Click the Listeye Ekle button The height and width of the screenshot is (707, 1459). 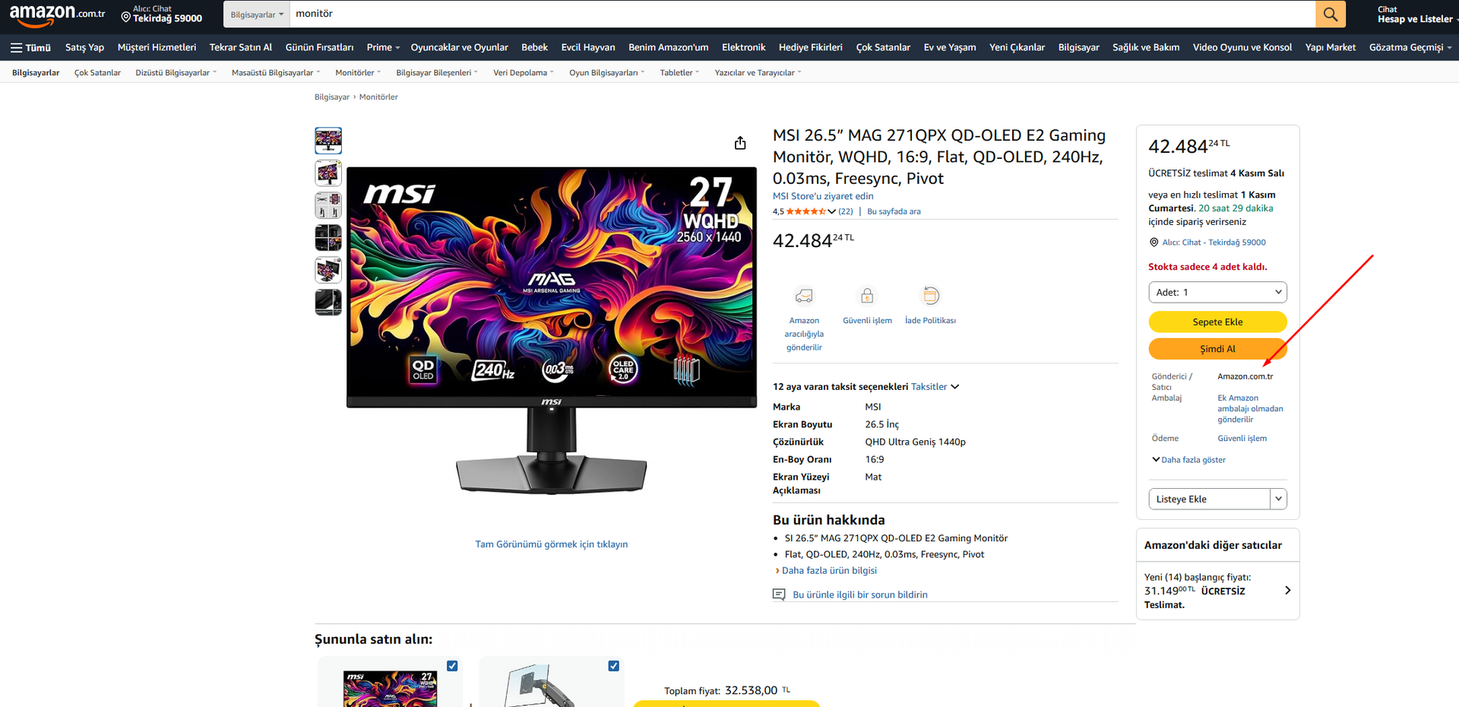coord(1209,499)
